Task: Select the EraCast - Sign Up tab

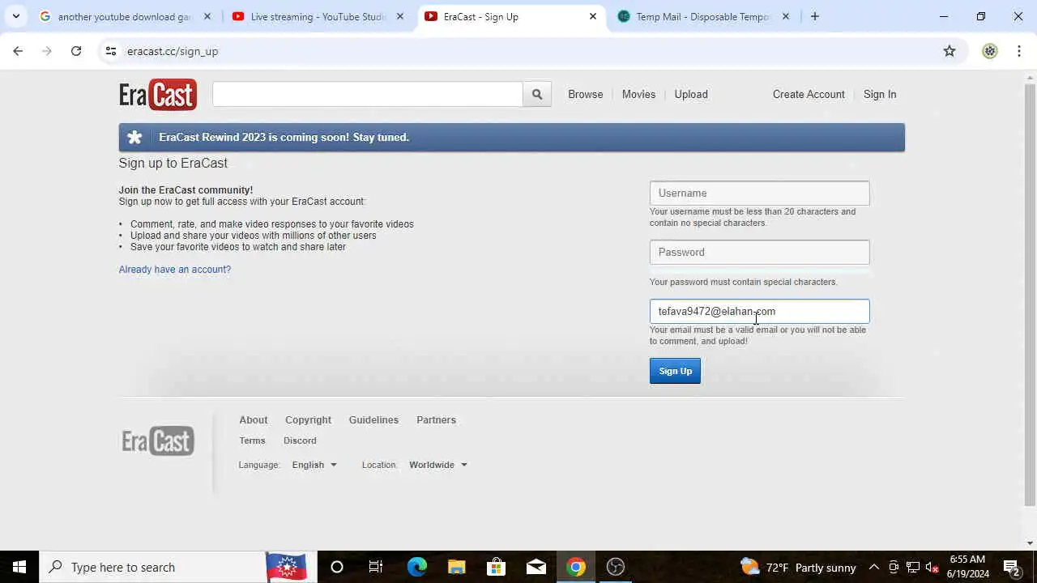Action: [511, 16]
